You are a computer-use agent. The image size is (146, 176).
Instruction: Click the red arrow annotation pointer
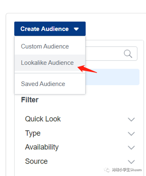[x=87, y=69]
